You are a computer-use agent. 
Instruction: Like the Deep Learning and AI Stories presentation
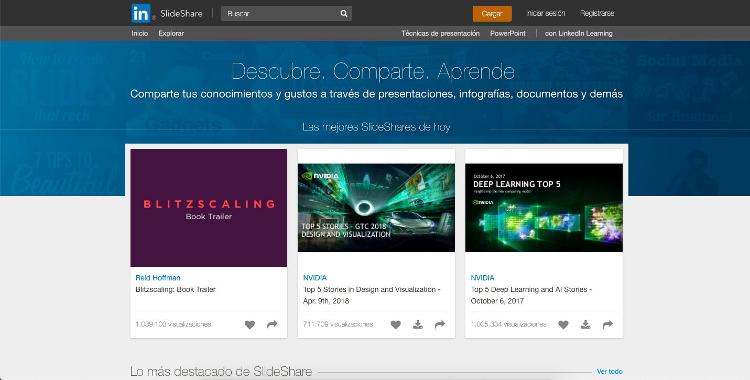click(563, 324)
